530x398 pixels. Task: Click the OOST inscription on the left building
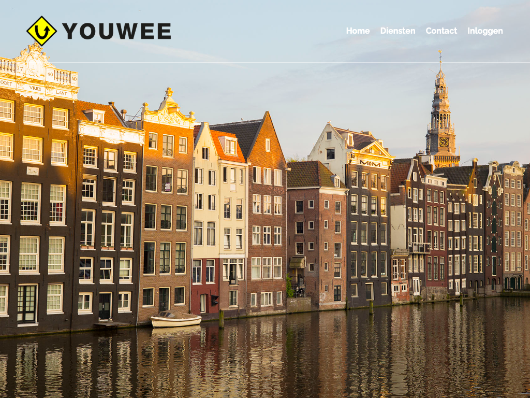(6, 83)
